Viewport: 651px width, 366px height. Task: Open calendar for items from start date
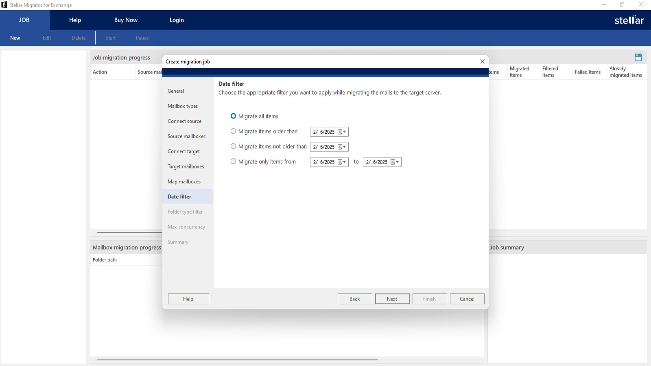pos(342,162)
